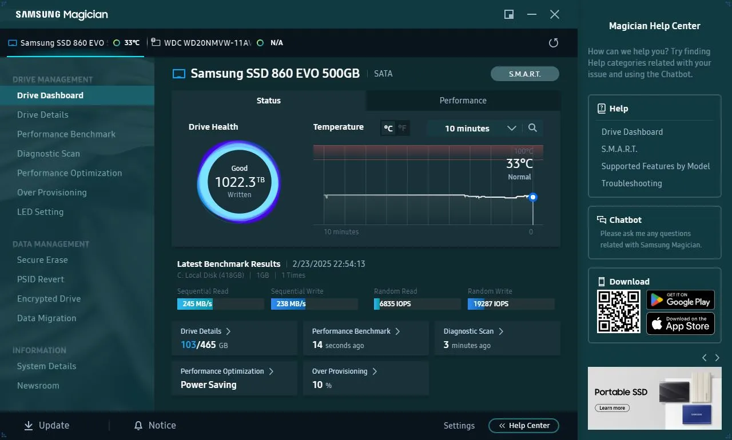Click the Update download icon
Viewport: 732px width, 440px height.
(29, 426)
